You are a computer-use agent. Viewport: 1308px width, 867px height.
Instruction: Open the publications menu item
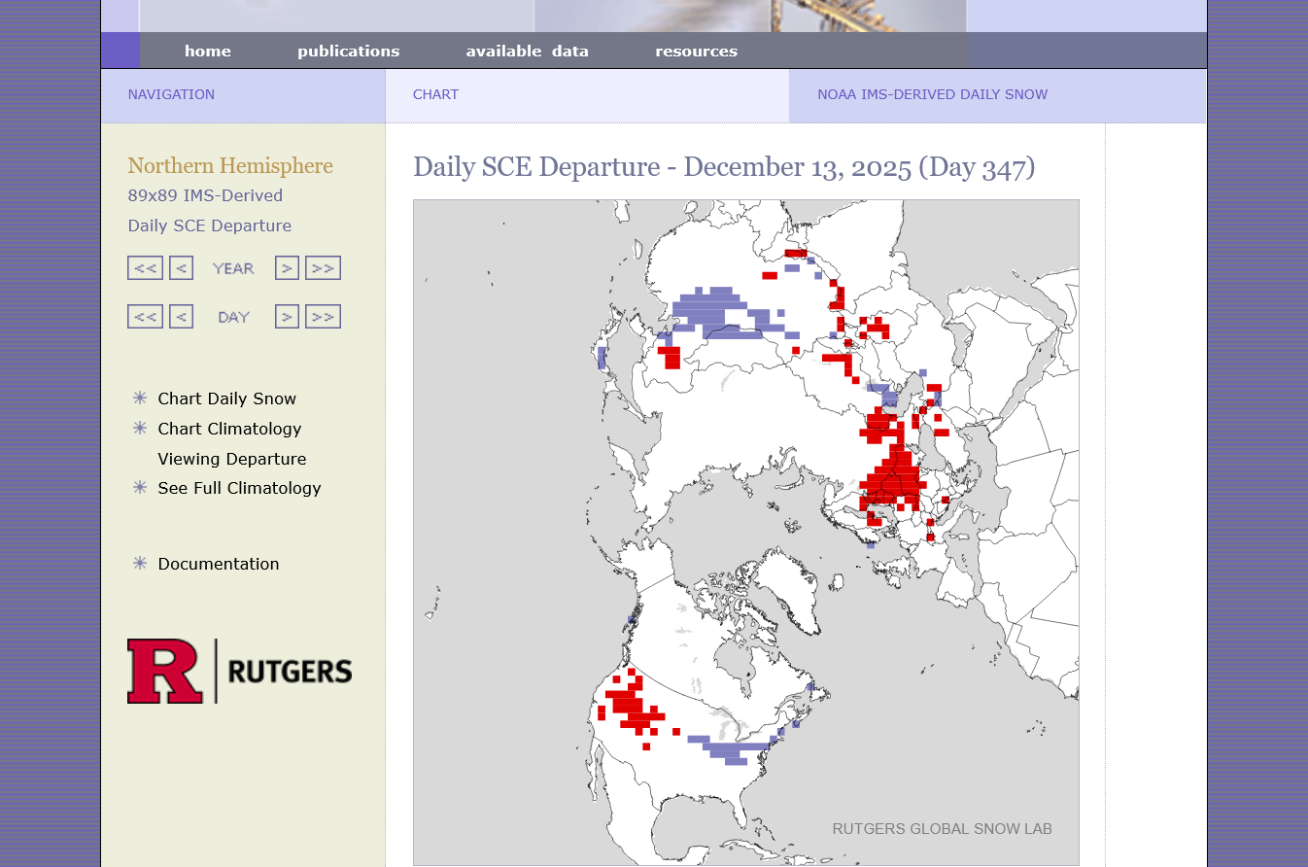348,52
